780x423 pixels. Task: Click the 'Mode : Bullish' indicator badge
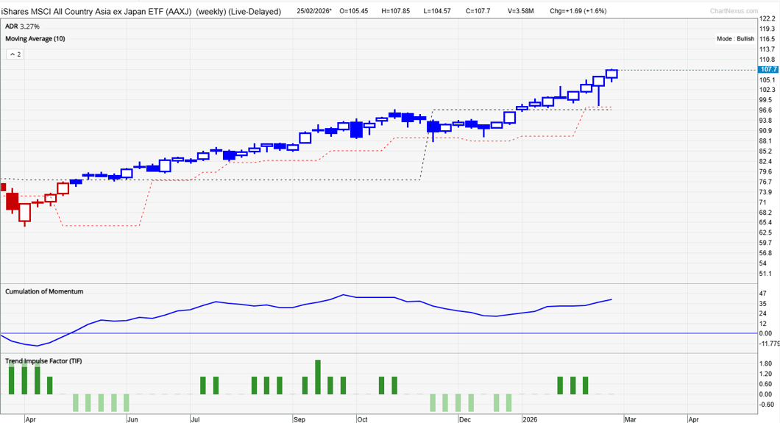735,39
